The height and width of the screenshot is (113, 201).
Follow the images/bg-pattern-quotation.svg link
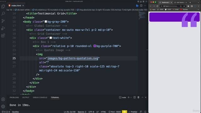click(x=73, y=58)
